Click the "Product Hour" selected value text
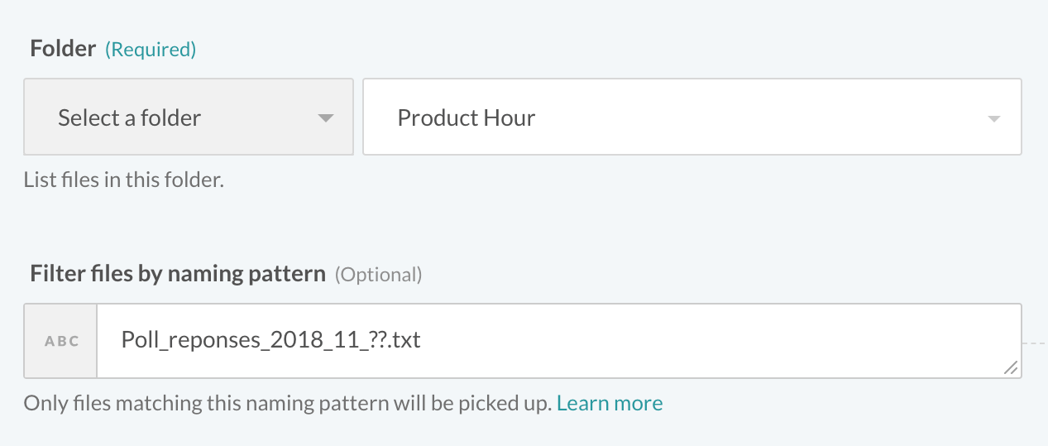 point(467,118)
